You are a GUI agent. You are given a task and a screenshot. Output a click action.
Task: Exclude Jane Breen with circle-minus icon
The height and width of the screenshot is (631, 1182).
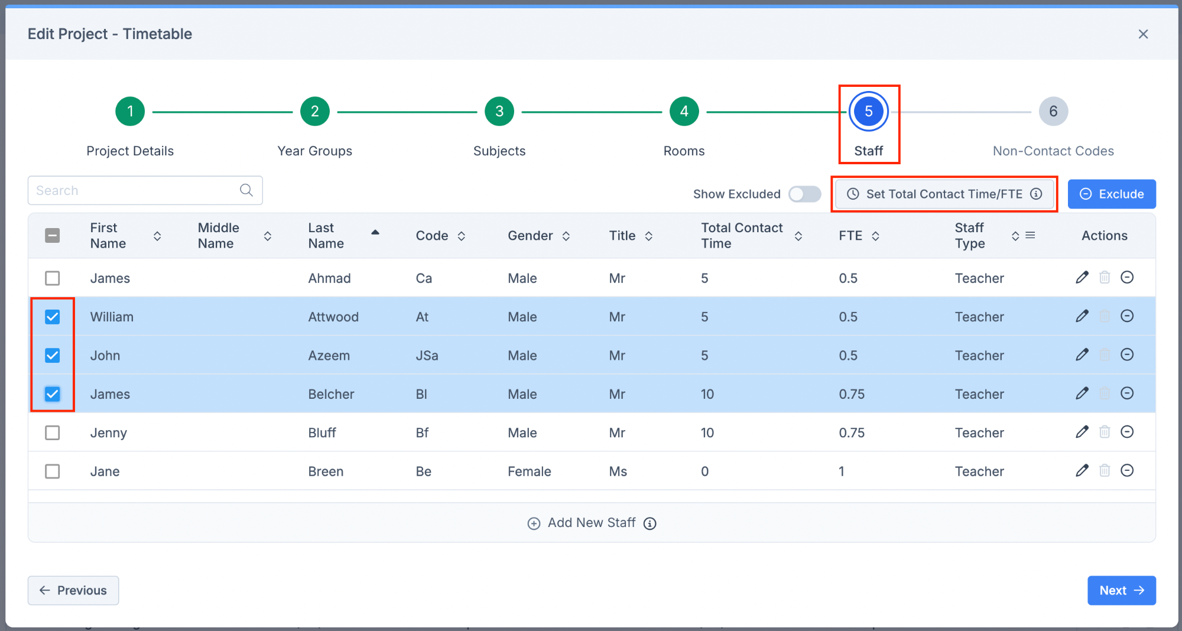[1127, 470]
